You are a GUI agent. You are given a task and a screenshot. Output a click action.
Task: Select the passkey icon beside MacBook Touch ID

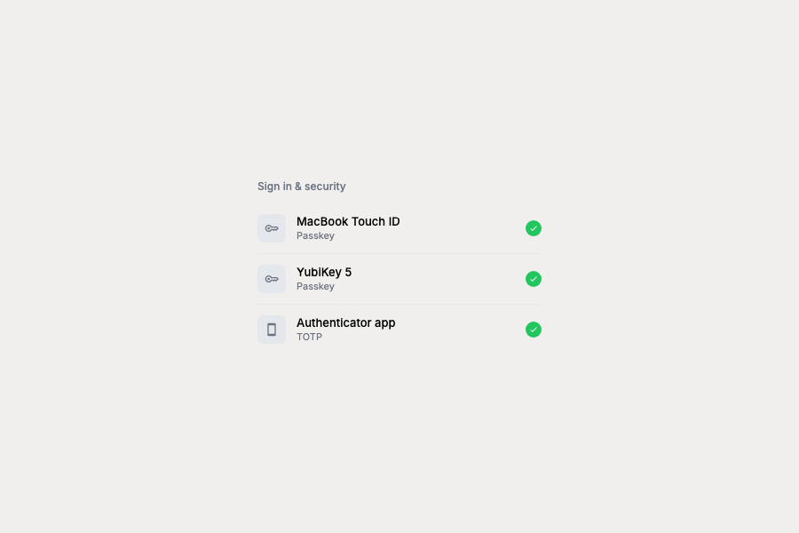pyautogui.click(x=272, y=227)
